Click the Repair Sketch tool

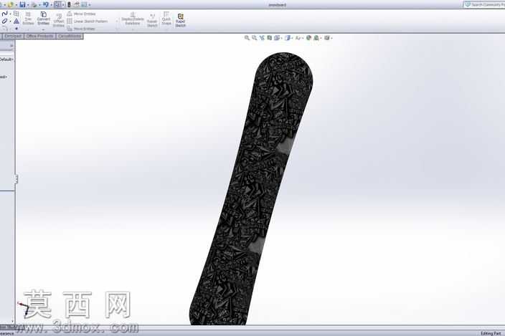click(x=151, y=20)
